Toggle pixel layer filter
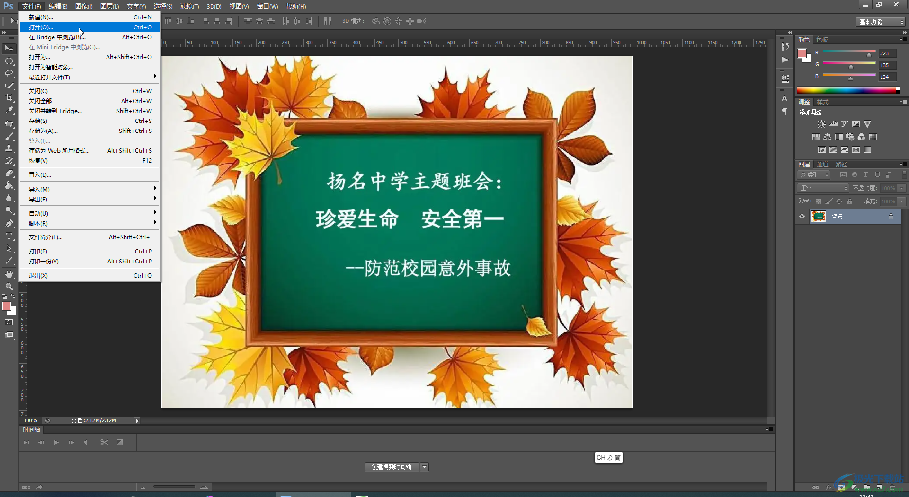The image size is (909, 497). (843, 175)
